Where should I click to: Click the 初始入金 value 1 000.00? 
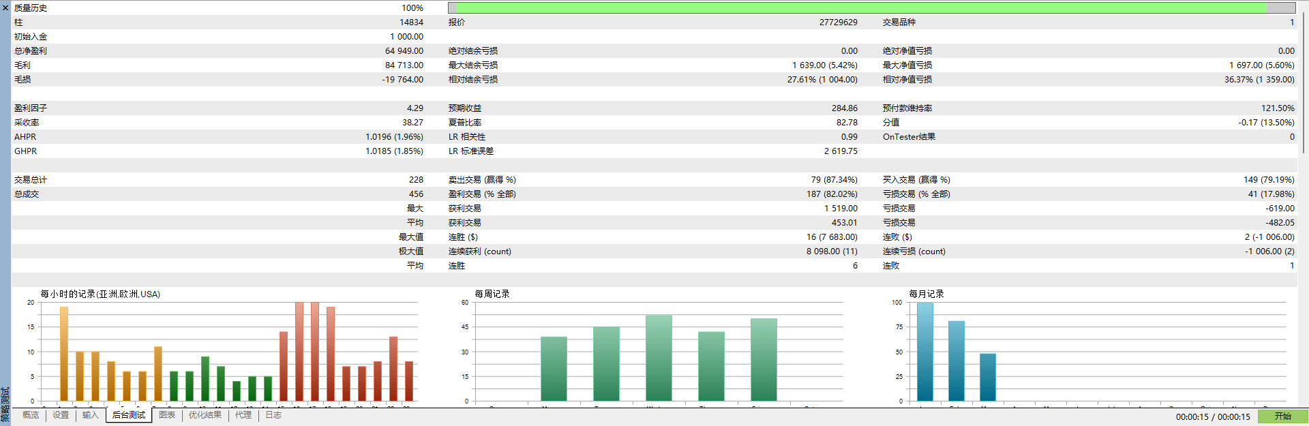[406, 37]
